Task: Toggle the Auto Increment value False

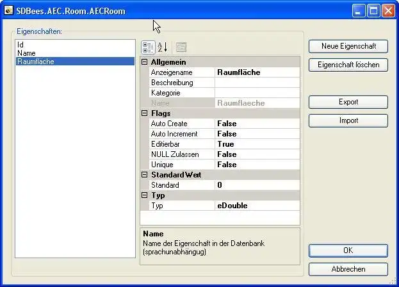Action: (257, 134)
